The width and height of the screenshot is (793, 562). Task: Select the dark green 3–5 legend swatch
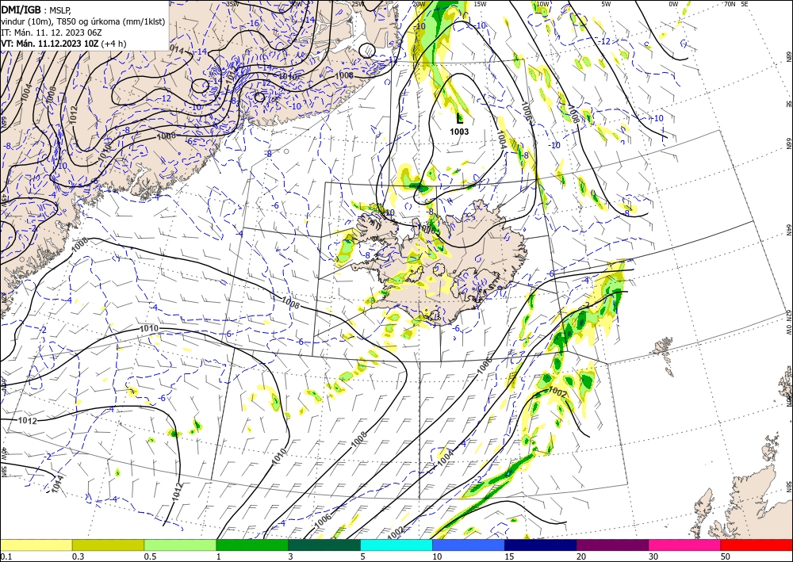pos(324,545)
